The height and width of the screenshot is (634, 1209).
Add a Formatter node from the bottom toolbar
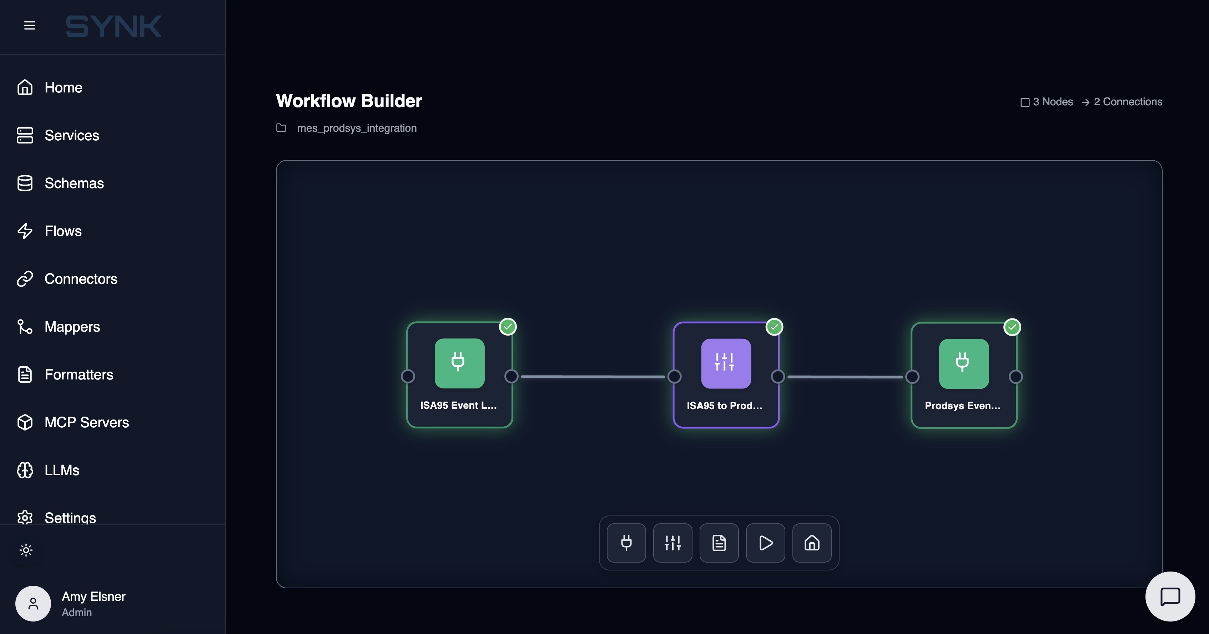tap(719, 543)
